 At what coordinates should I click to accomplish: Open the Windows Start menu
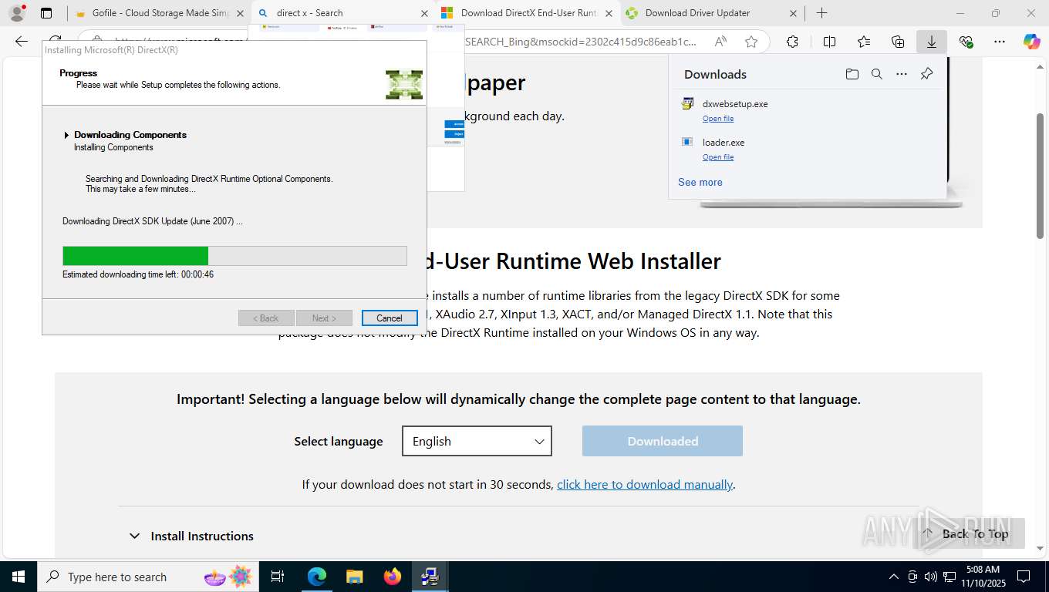pyautogui.click(x=18, y=577)
